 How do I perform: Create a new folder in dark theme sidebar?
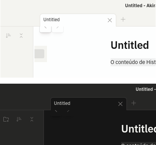tap(6, 119)
